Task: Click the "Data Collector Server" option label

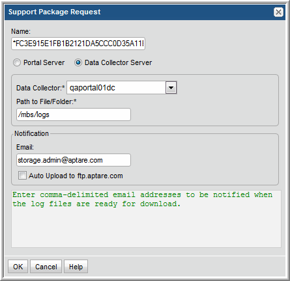Action: (x=118, y=62)
